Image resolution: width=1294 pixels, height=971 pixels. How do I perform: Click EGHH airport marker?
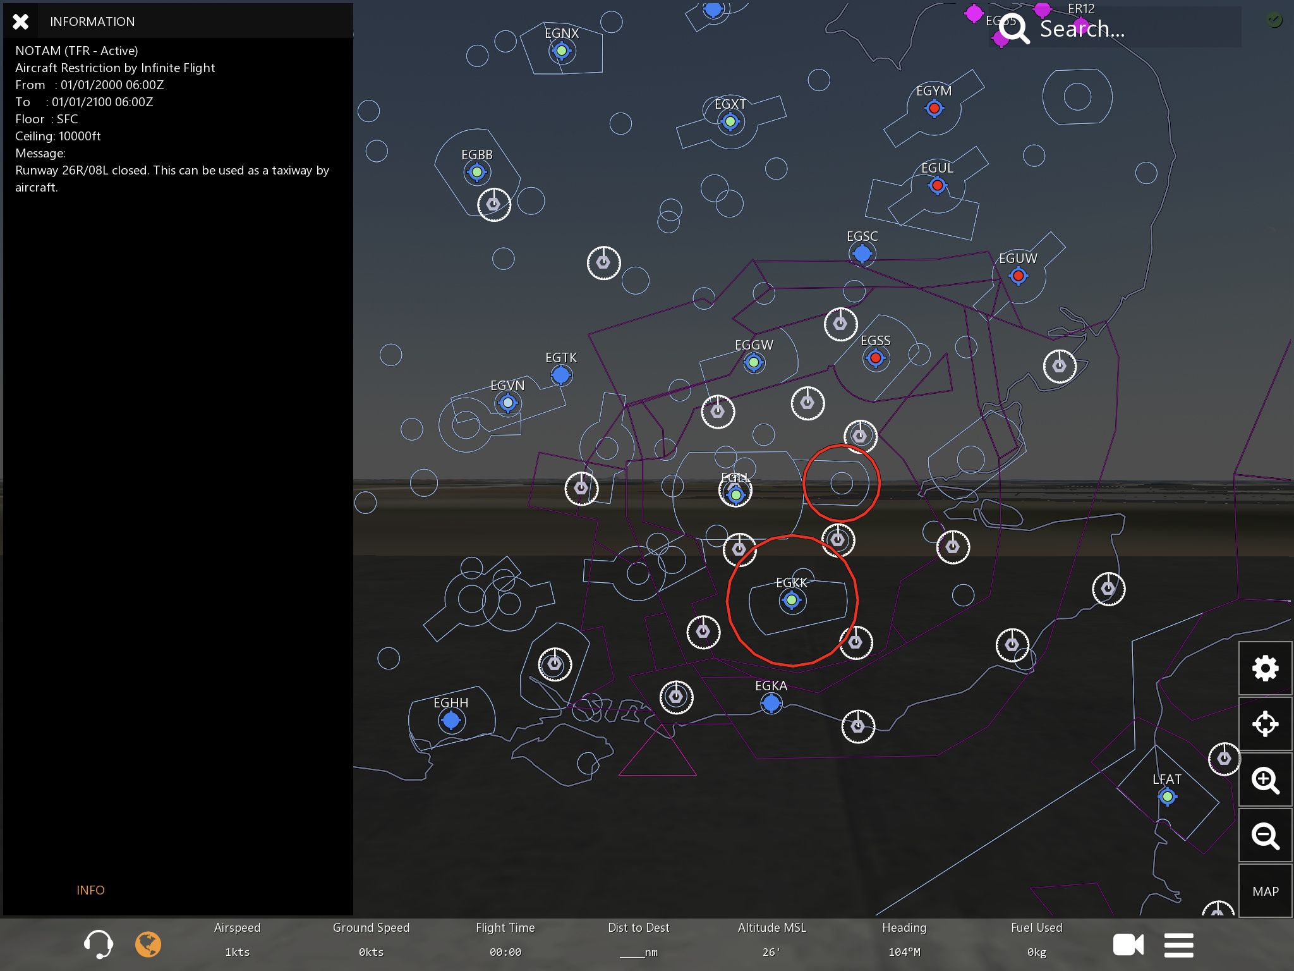450,720
